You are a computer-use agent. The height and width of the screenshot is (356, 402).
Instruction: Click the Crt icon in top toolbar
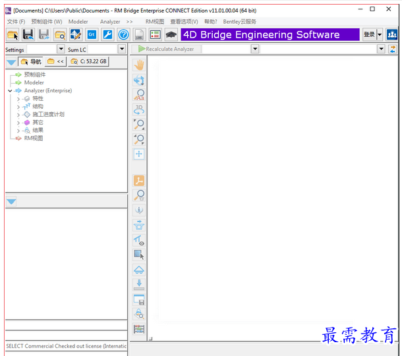coord(92,35)
